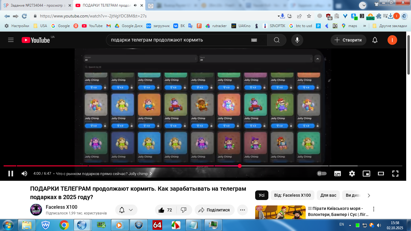The image size is (411, 231).
Task: Click the magnifier search button
Action: 277,40
